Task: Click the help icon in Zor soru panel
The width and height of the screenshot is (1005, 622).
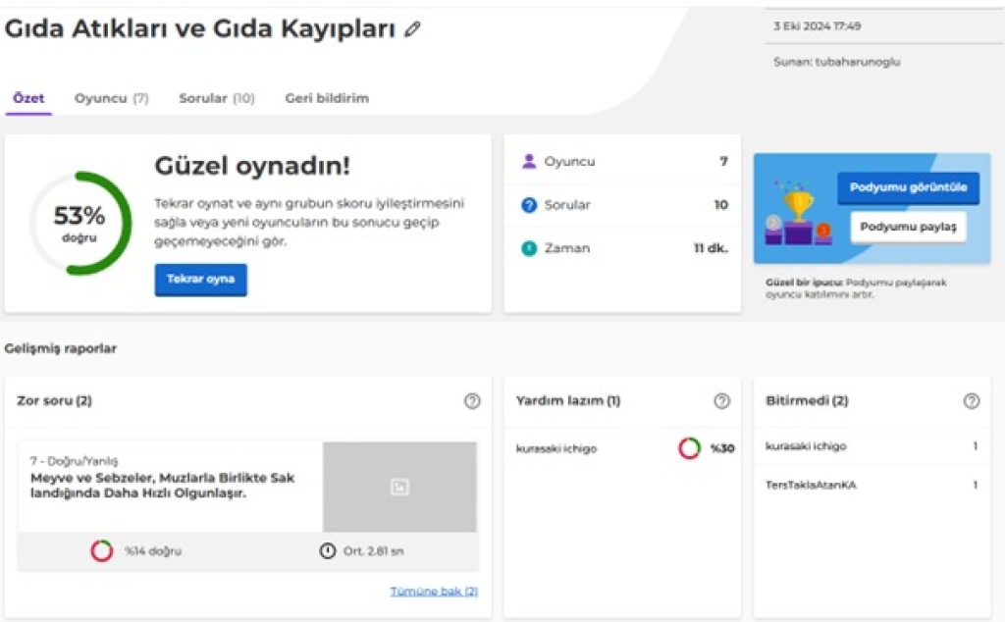Action: click(472, 400)
